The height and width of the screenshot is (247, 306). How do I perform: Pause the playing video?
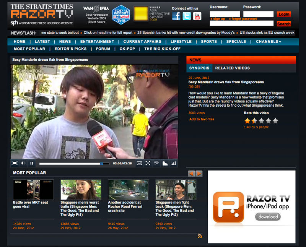click(x=32, y=163)
